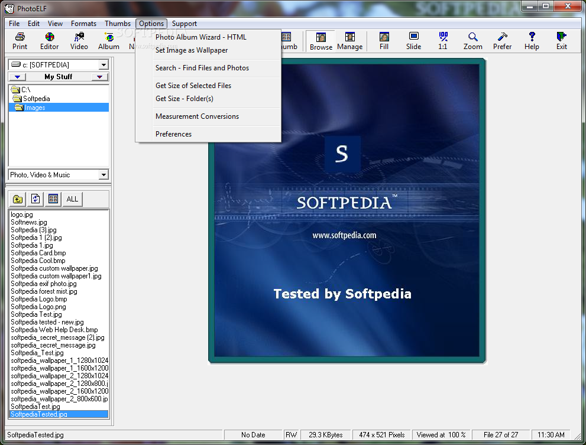Viewport: 586px width, 445px height.
Task: Click the Zoom magnifier icon
Action: 472,41
